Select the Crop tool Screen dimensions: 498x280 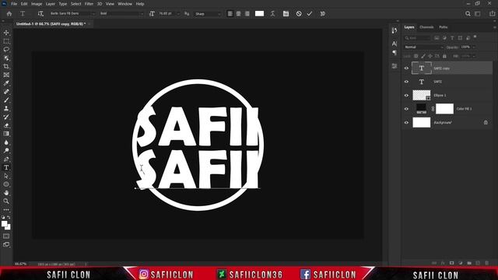pyautogui.click(x=6, y=66)
